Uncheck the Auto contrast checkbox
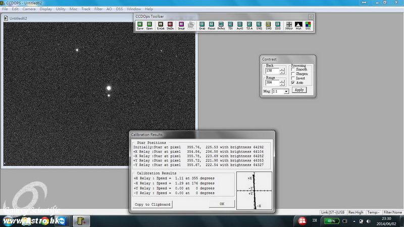 293,83
